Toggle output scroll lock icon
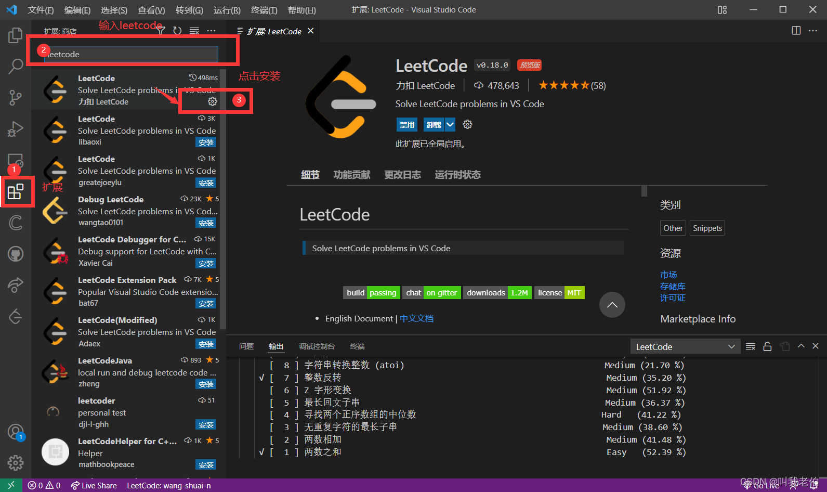This screenshot has height=492, width=827. point(767,346)
